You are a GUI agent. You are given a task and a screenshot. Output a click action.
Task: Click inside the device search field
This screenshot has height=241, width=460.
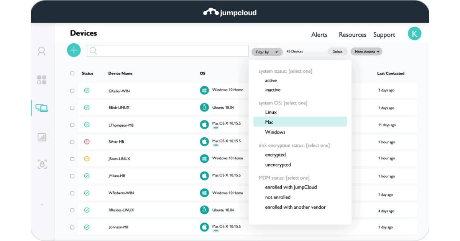pyautogui.click(x=168, y=50)
